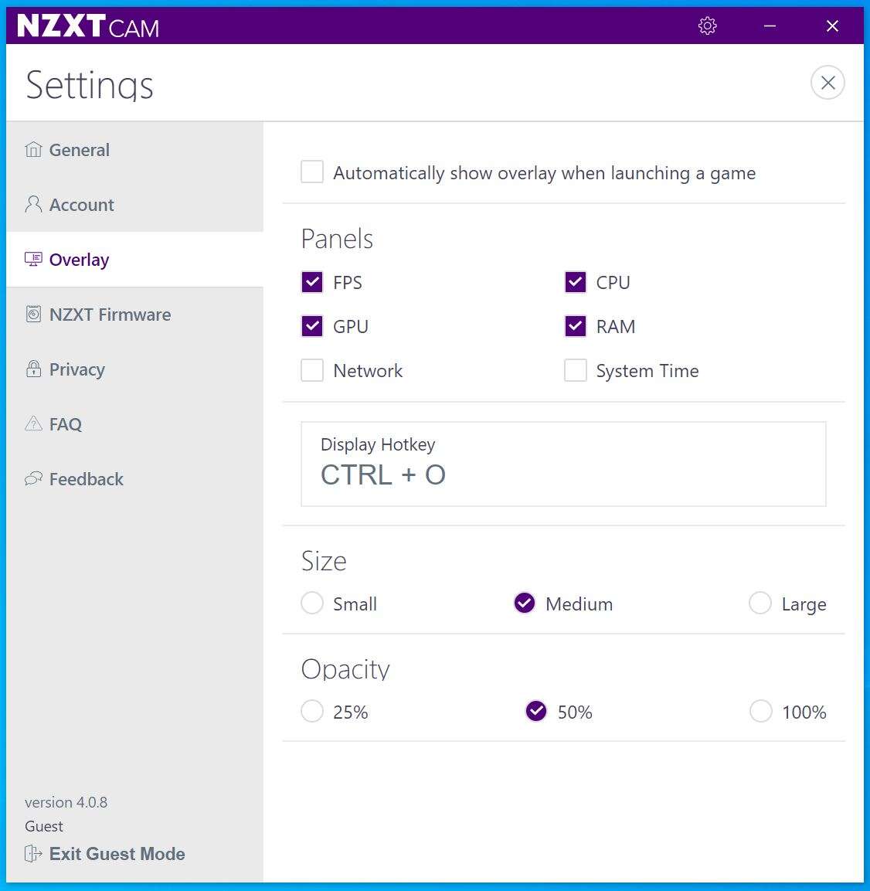The height and width of the screenshot is (891, 870).
Task: Select the Small overlay size
Action: (x=312, y=604)
